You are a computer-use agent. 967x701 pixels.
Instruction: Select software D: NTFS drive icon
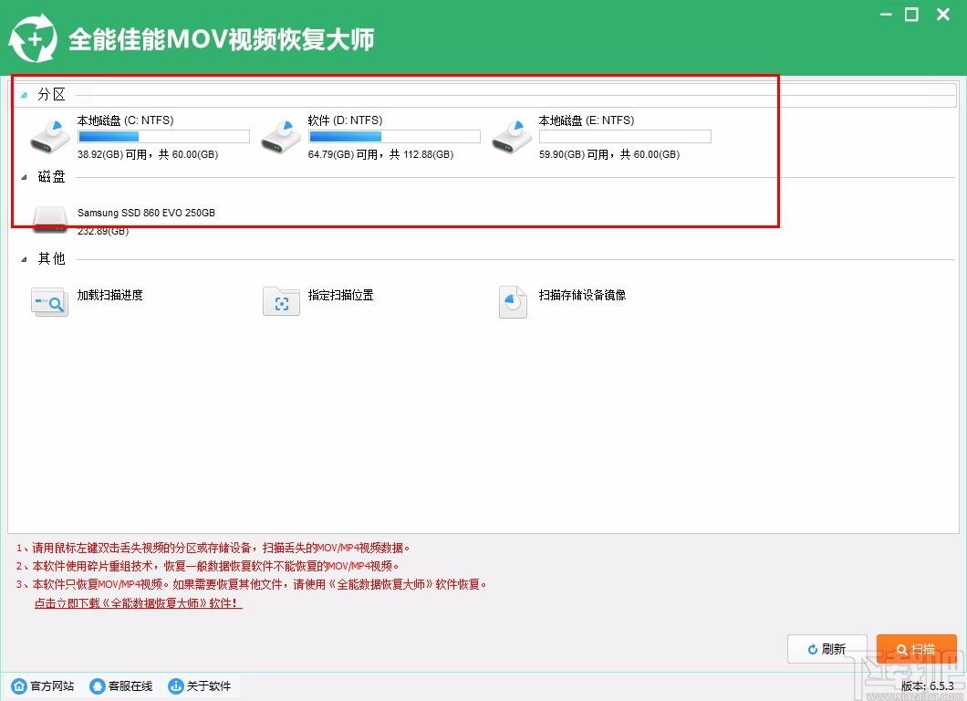tap(281, 137)
